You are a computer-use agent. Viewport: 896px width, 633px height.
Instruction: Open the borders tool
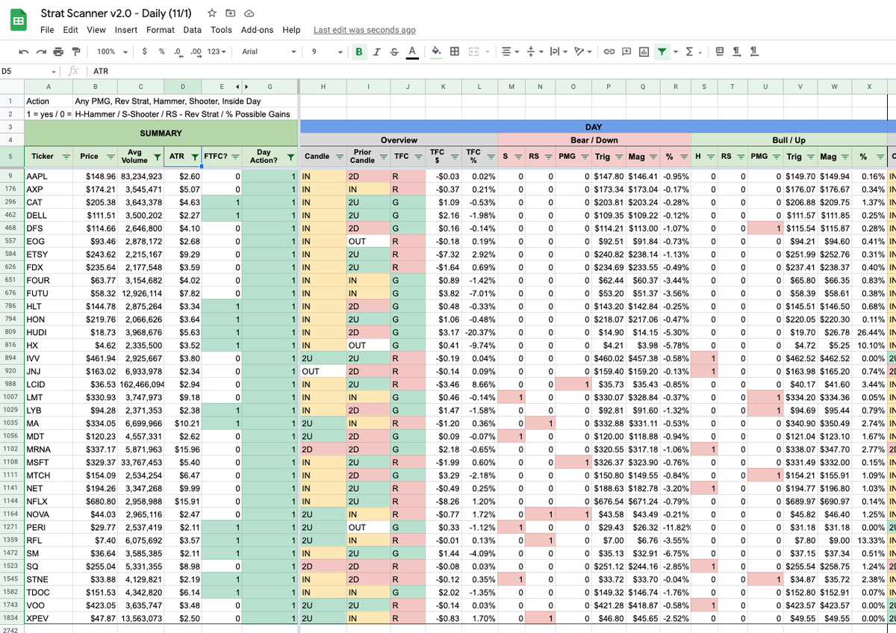pyautogui.click(x=455, y=52)
